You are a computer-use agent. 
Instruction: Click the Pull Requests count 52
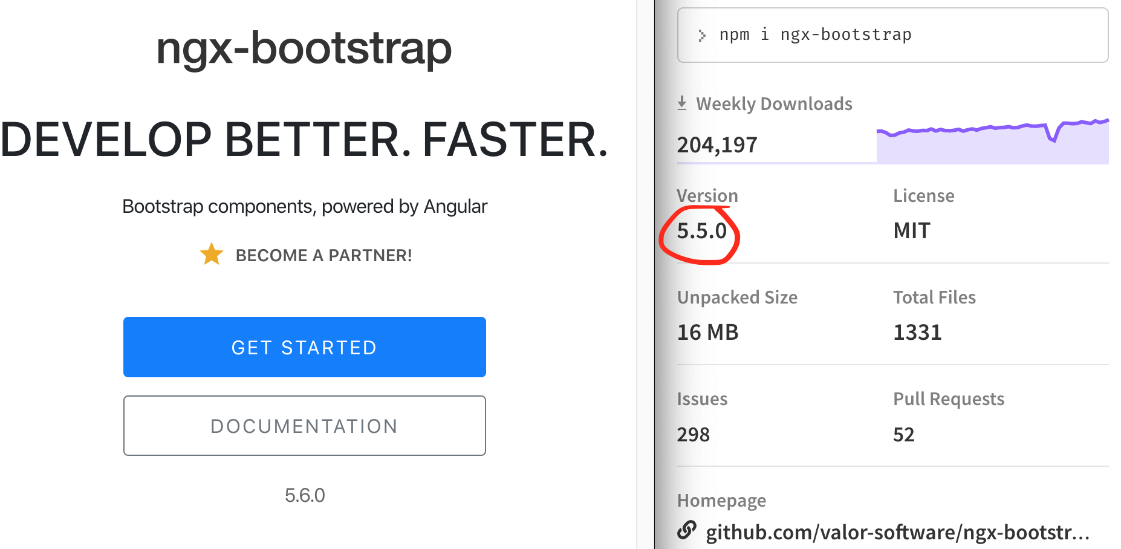902,434
